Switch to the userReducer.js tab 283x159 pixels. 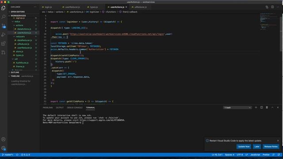[x=73, y=7]
